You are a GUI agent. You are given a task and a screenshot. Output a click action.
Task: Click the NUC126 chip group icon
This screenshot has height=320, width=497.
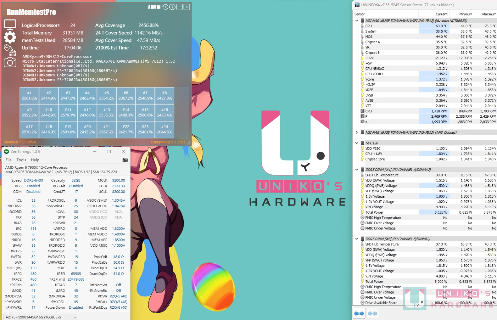point(362,143)
